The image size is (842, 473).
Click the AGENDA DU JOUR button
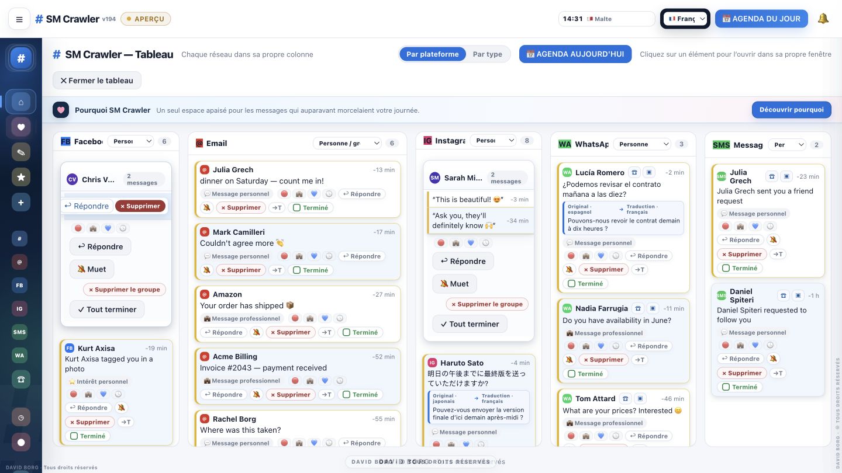click(x=761, y=19)
